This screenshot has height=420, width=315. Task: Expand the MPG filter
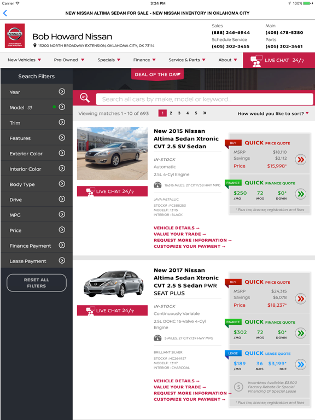point(37,215)
